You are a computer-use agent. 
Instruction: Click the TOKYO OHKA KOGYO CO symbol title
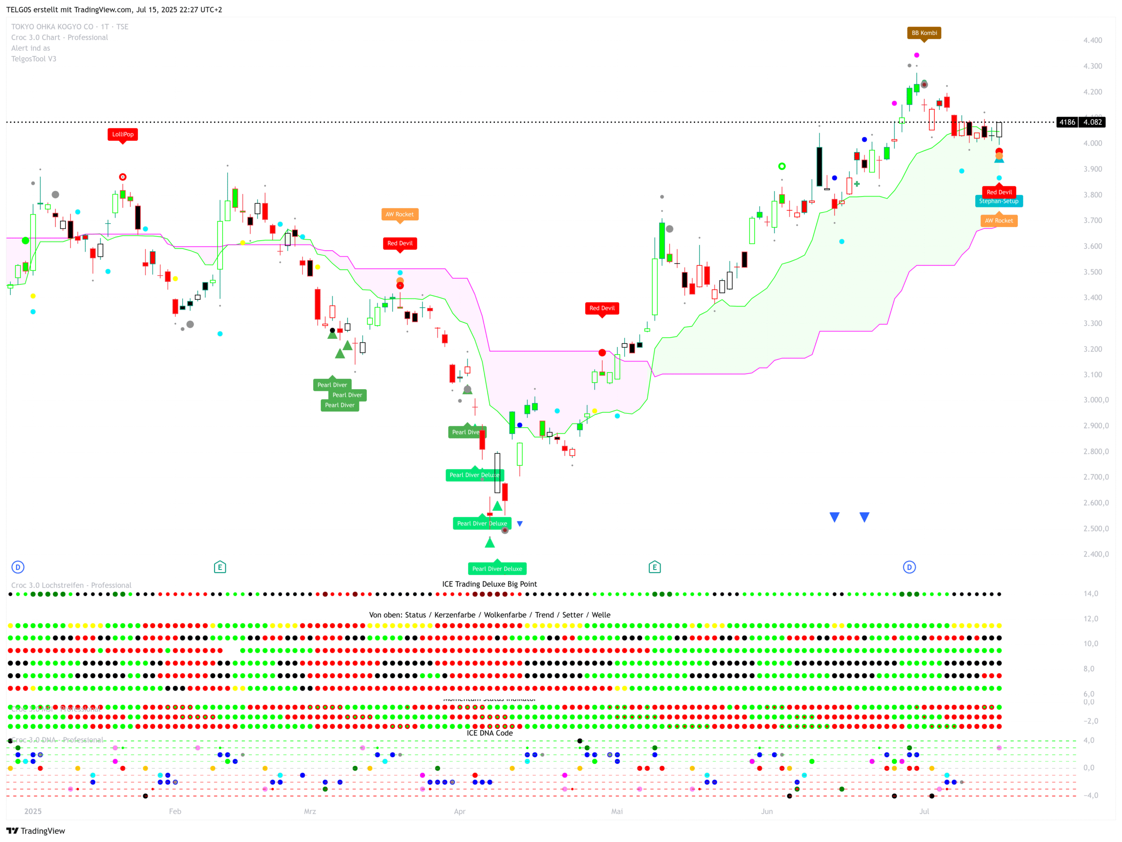coord(52,27)
